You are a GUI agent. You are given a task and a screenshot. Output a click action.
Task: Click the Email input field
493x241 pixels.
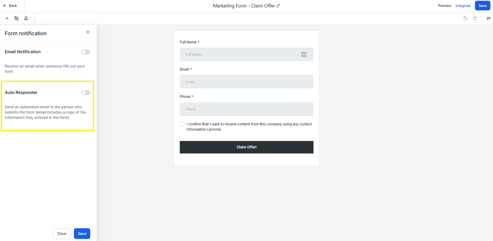coord(246,82)
